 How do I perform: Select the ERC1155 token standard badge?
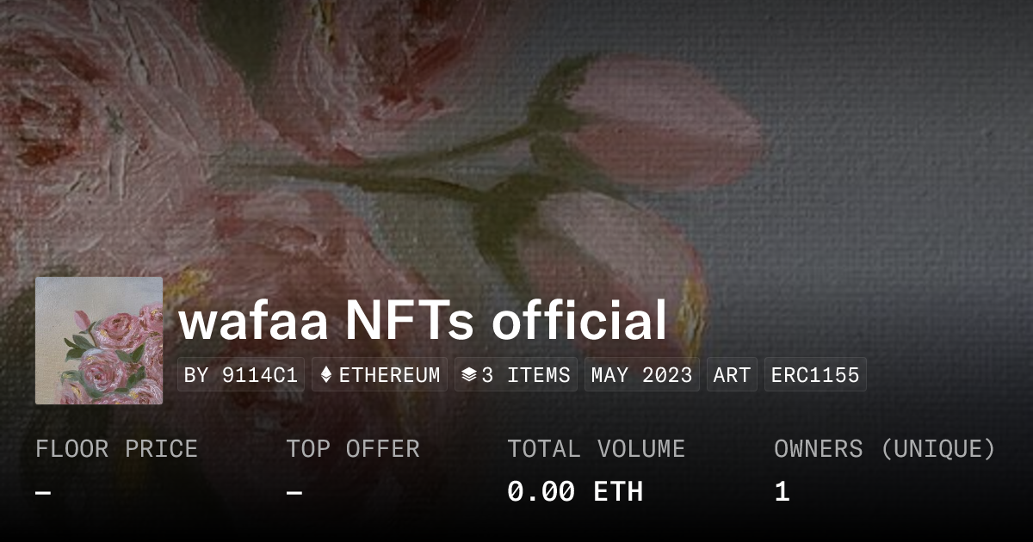(x=815, y=375)
